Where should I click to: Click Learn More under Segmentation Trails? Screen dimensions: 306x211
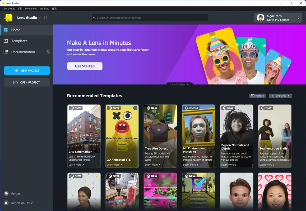[267, 165]
